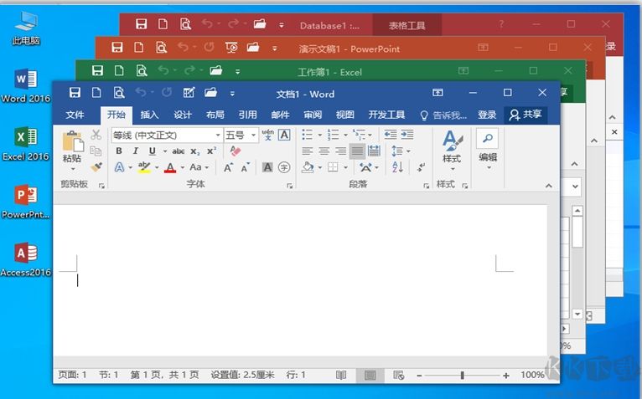Click the Save icon in PowerPoint window
The height and width of the screenshot is (399, 642).
pos(117,48)
